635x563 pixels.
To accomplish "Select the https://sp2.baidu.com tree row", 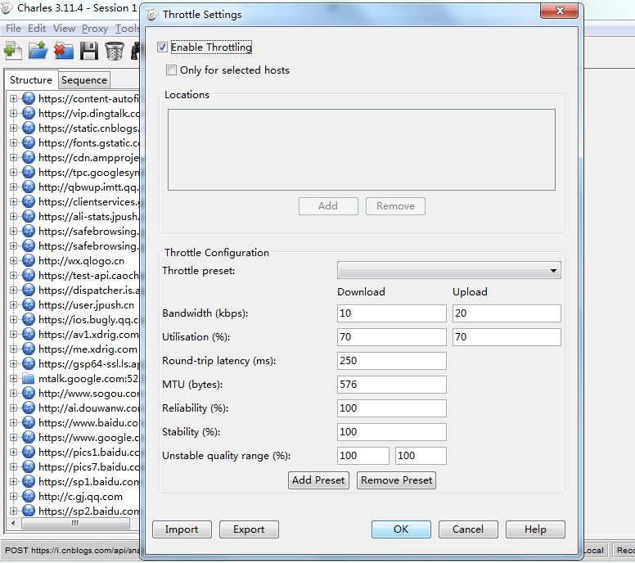I will point(88,511).
